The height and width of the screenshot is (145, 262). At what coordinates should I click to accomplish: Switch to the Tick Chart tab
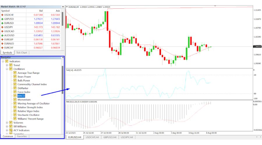pos(22,52)
